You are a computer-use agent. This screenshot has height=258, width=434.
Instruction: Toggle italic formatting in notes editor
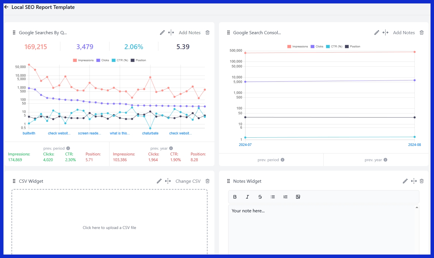pyautogui.click(x=247, y=197)
